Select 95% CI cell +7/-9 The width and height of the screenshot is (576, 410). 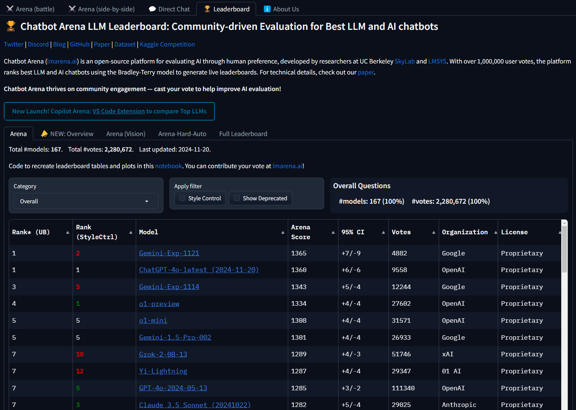click(x=363, y=253)
